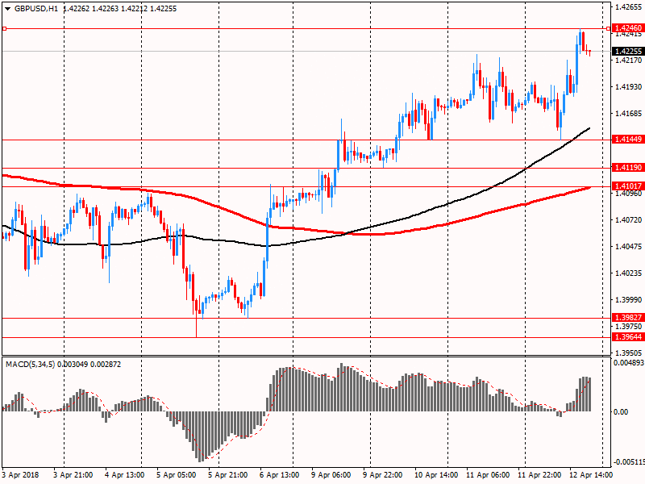
Task: Click the MACD(5,34,5) indicator label
Action: [x=30, y=365]
